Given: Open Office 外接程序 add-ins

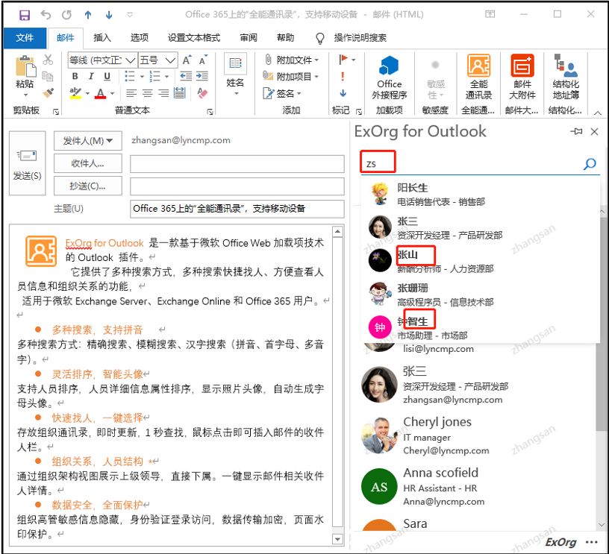Looking at the screenshot, I should tap(389, 78).
